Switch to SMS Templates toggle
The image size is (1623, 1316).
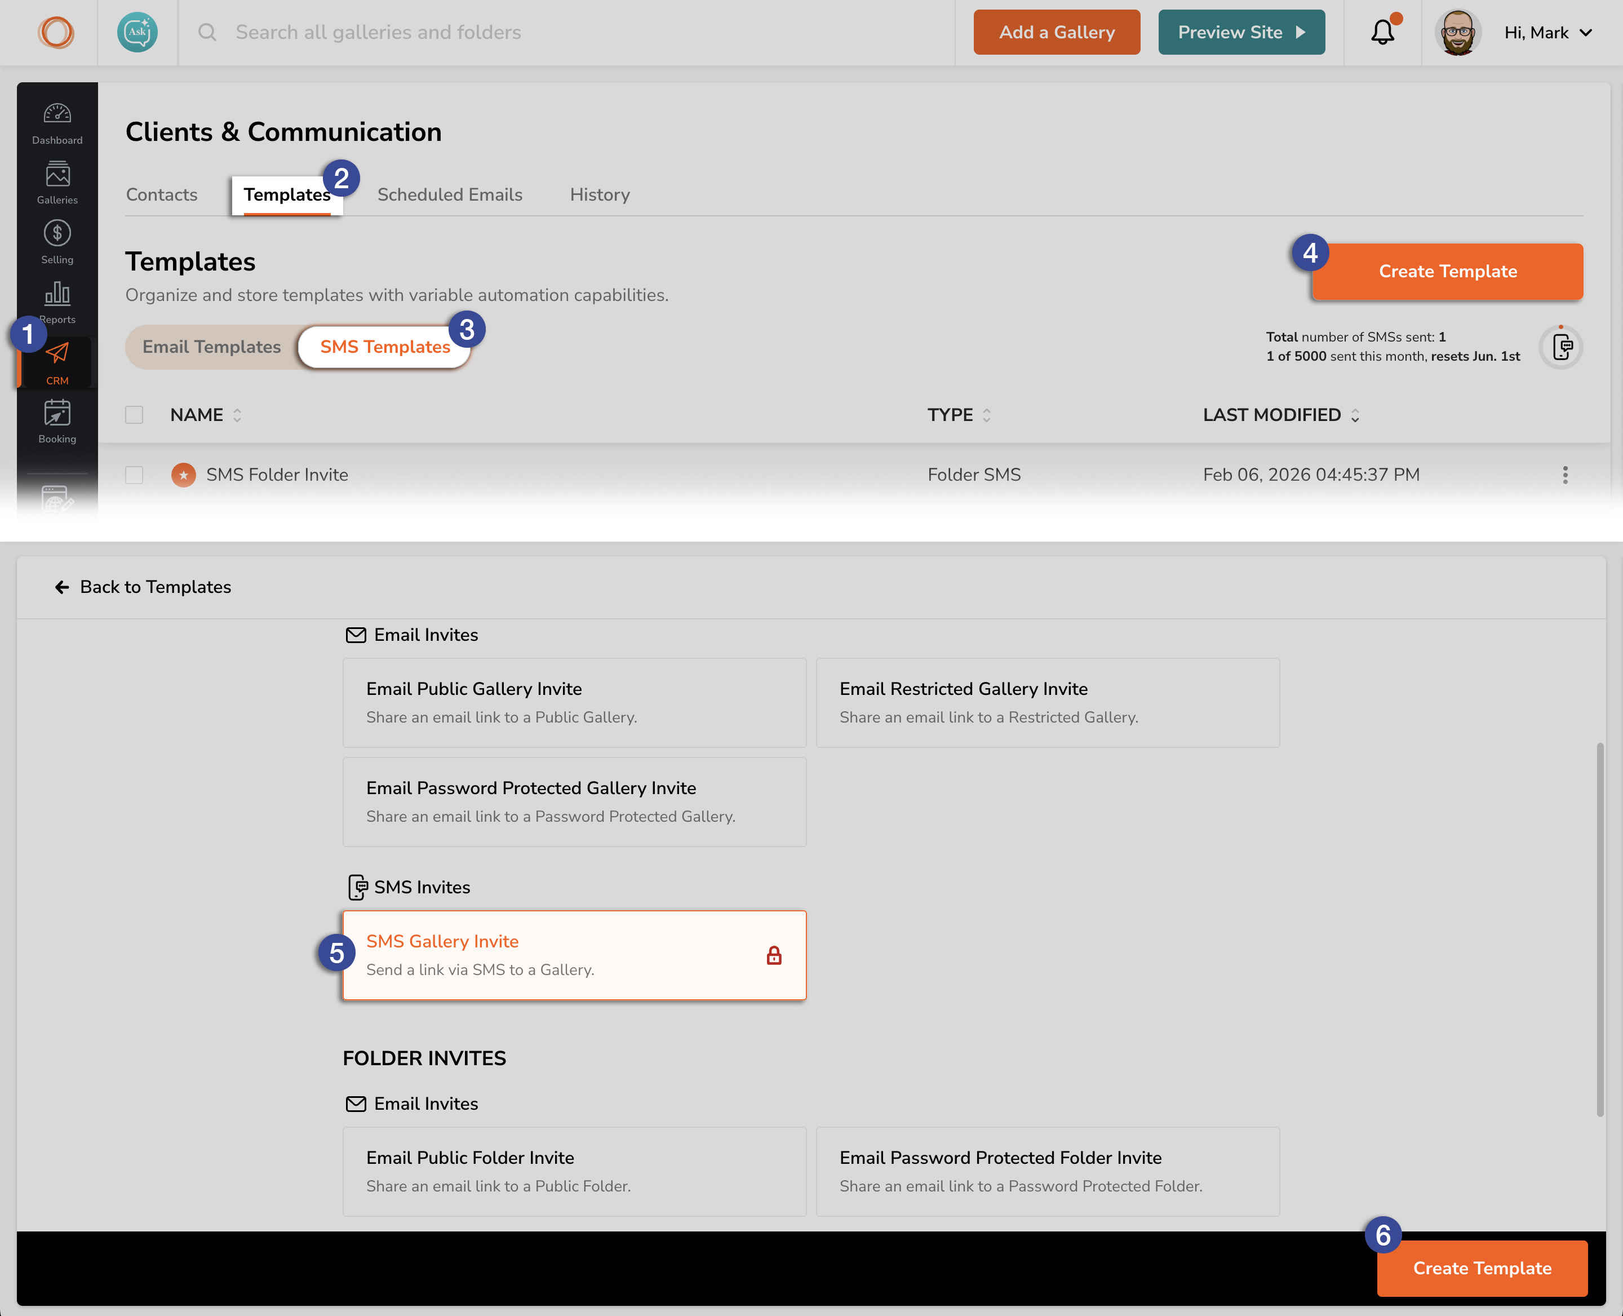[x=385, y=347]
